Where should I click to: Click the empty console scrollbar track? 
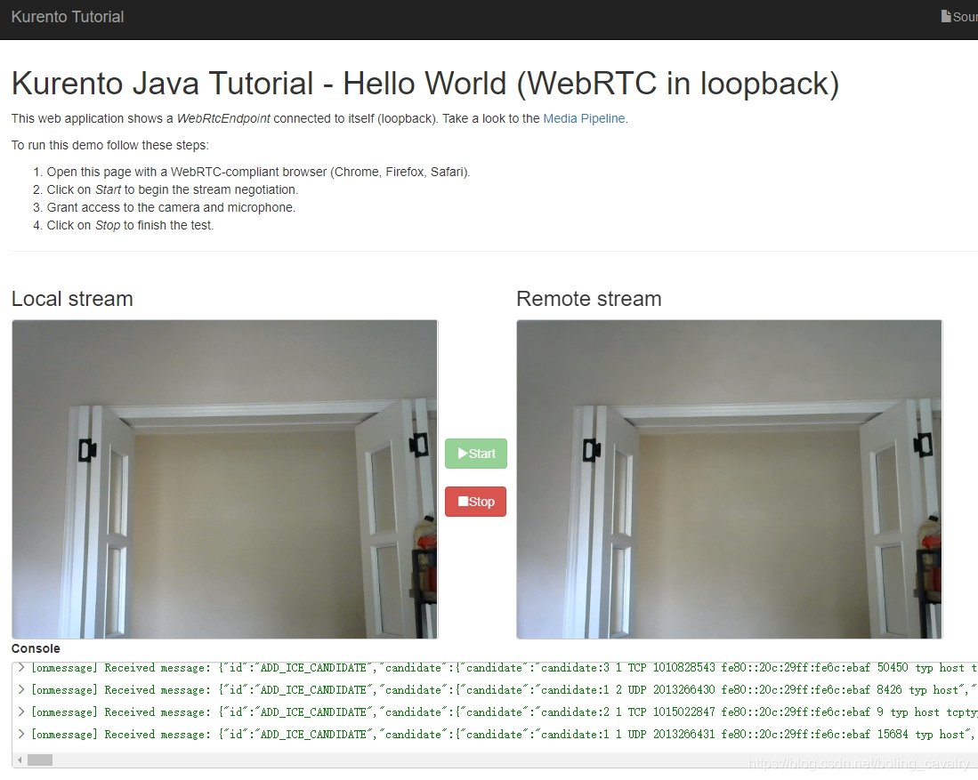445,760
